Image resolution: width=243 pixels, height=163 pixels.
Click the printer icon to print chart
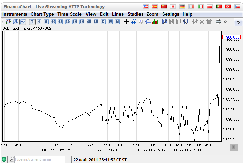tap(218, 22)
